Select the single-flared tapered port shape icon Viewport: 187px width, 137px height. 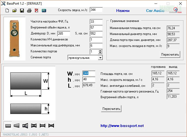pyautogui.click(x=17, y=126)
